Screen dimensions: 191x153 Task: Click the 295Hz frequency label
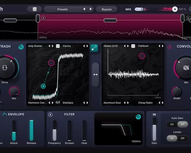coord(43,37)
